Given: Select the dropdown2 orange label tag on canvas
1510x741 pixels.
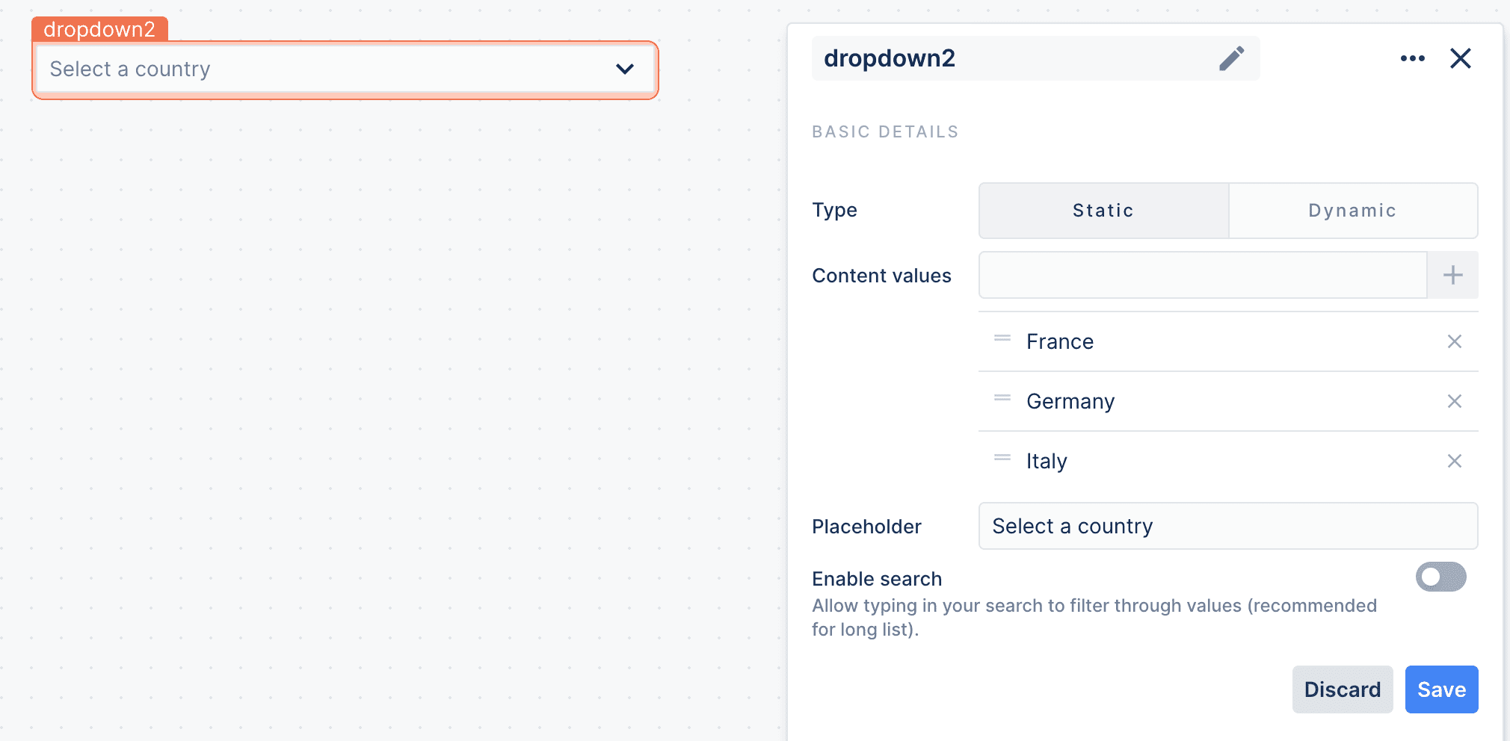Looking at the screenshot, I should (x=99, y=29).
